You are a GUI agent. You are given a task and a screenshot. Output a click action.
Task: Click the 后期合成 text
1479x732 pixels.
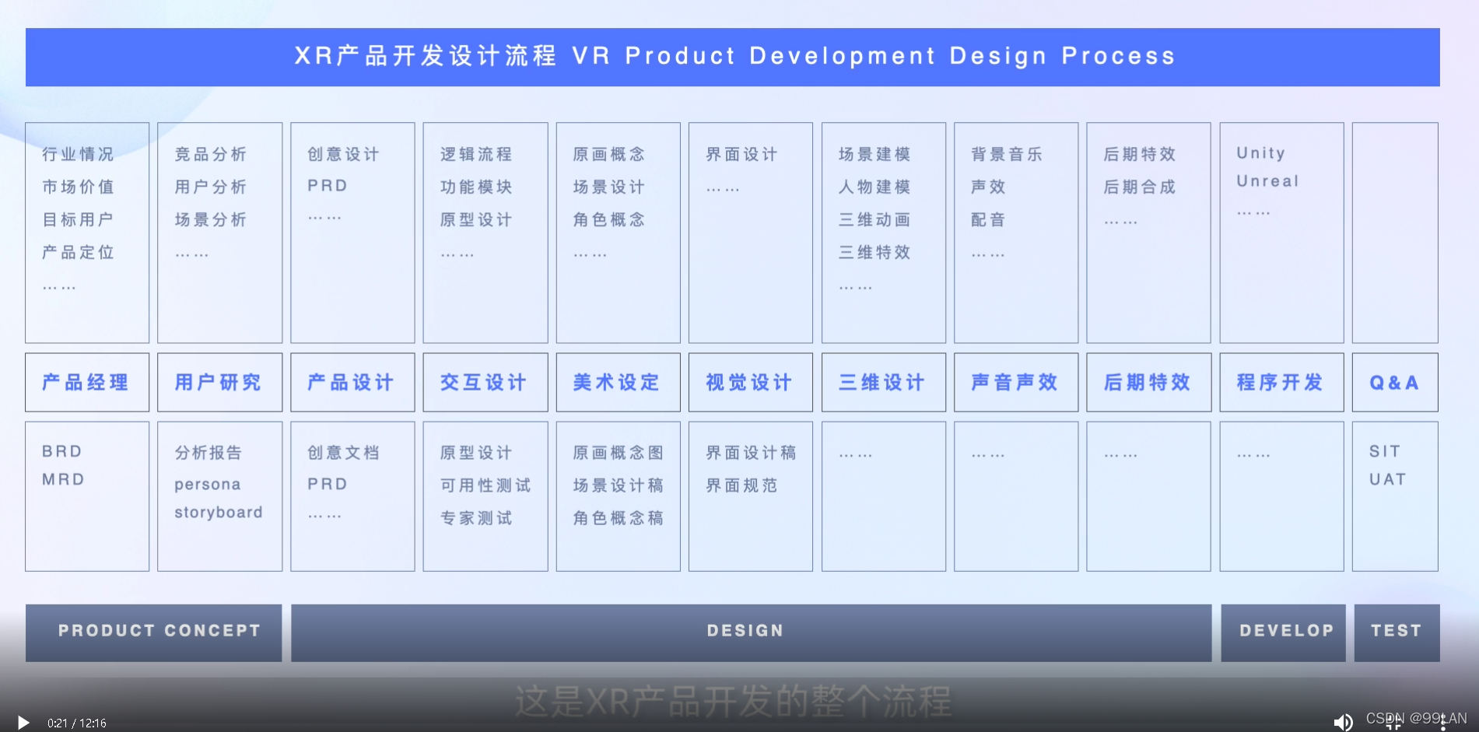[x=1140, y=187]
